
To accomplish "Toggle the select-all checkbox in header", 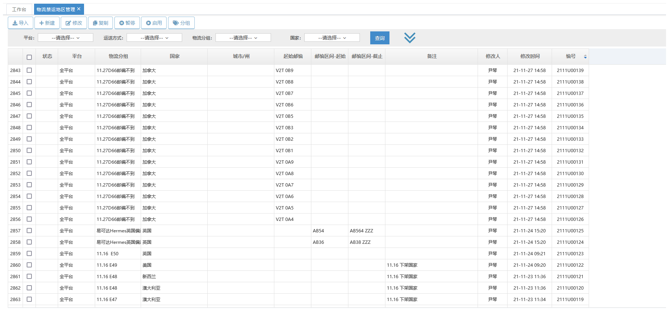I will 29,57.
